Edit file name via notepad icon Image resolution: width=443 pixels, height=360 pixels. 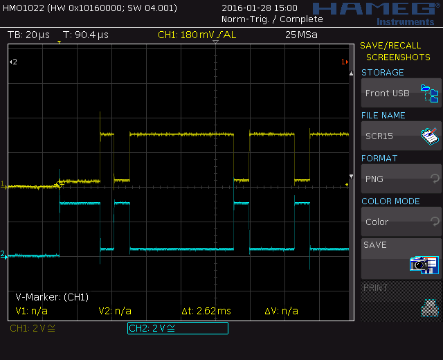coord(429,136)
